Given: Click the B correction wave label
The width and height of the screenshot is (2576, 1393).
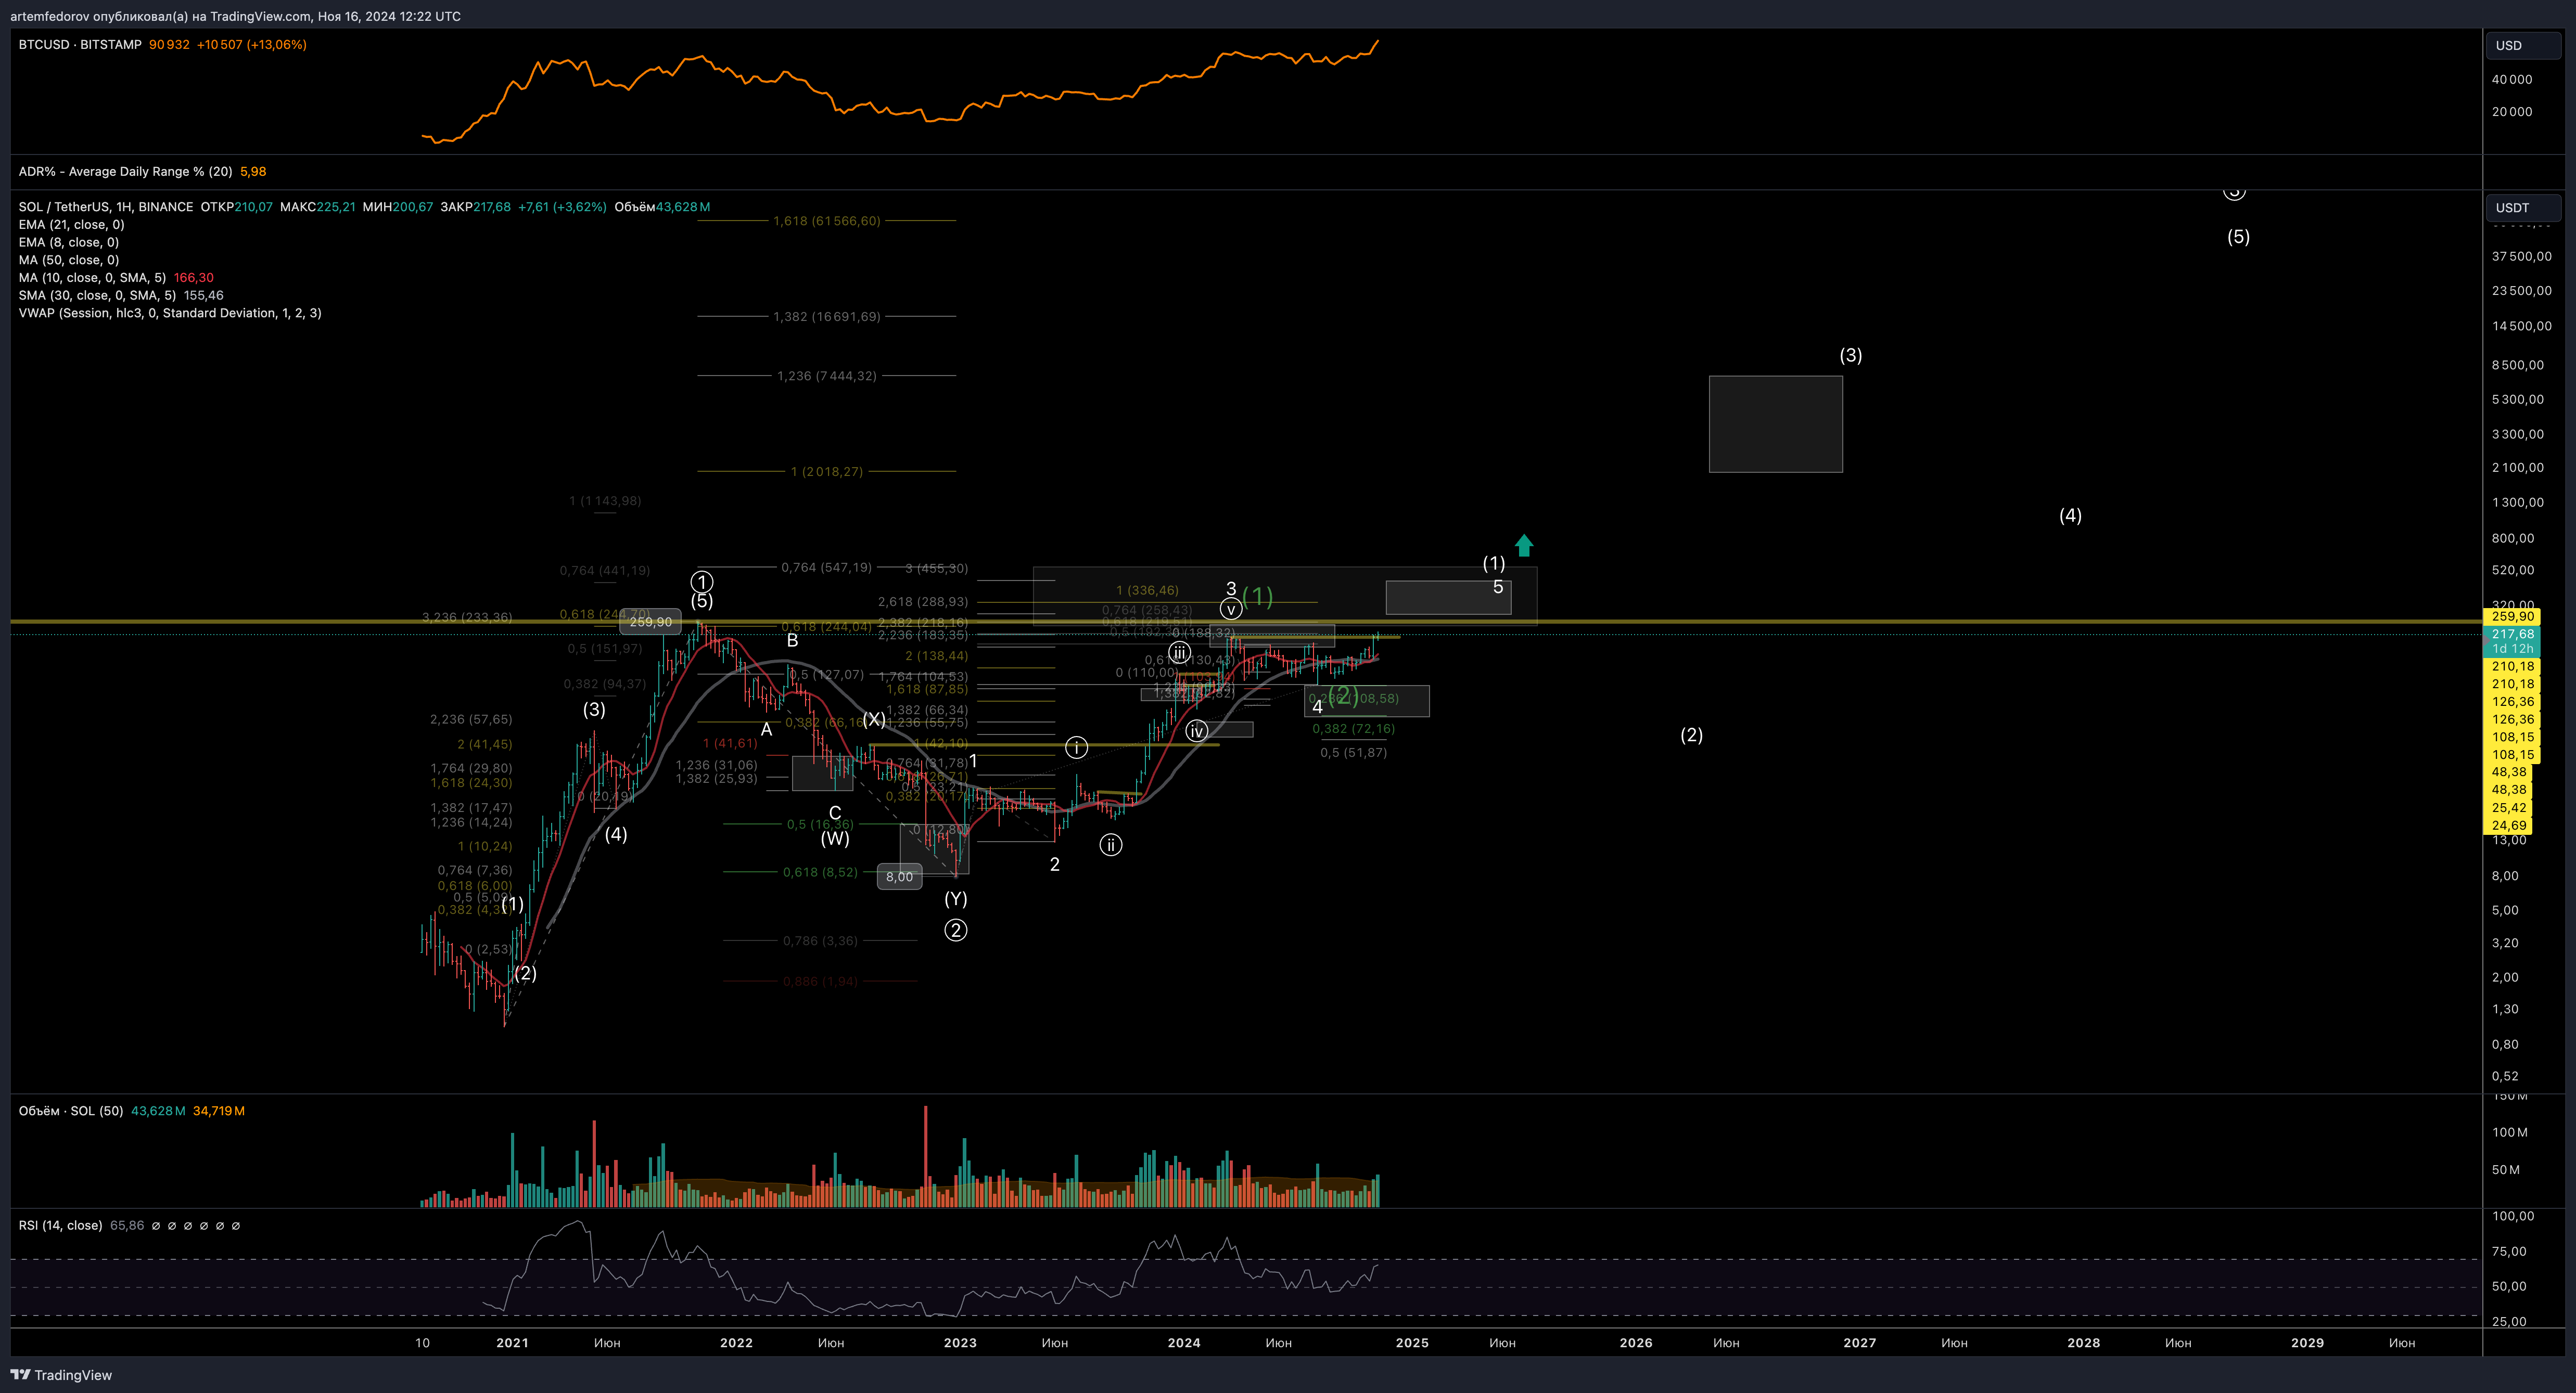Looking at the screenshot, I should coord(792,640).
